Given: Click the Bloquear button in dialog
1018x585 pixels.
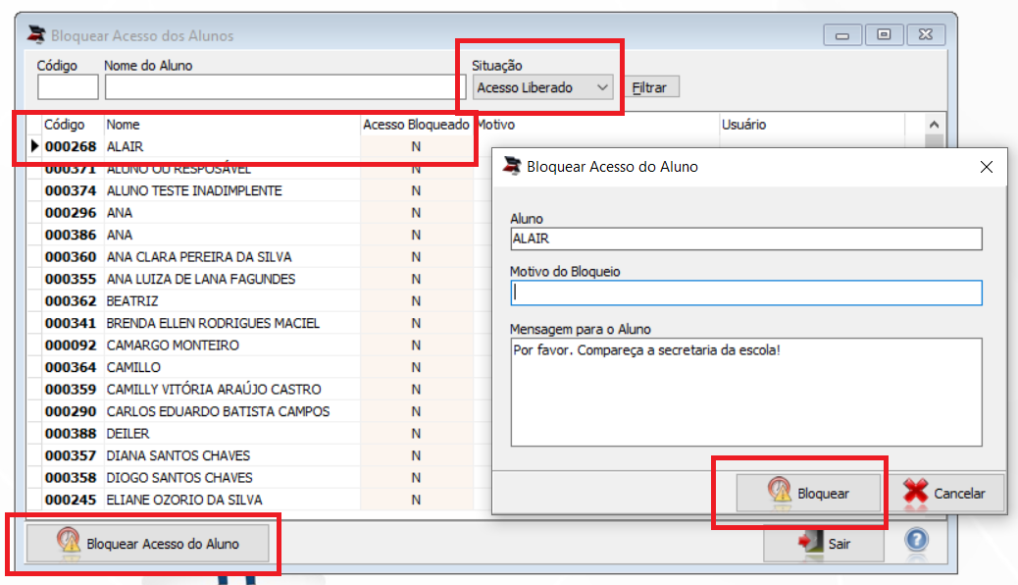Looking at the screenshot, I should [x=808, y=494].
